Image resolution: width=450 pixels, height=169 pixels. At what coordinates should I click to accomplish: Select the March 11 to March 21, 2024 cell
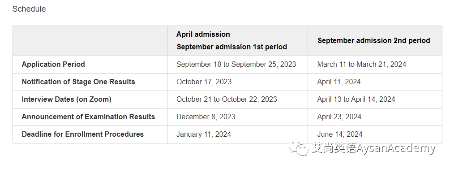[x=362, y=64]
